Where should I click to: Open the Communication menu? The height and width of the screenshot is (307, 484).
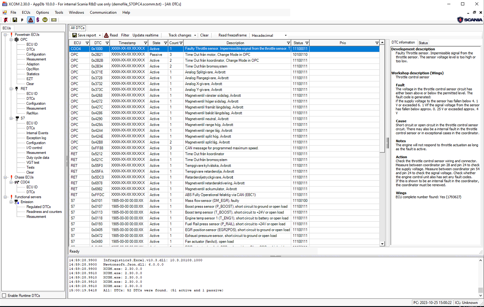coord(103,12)
